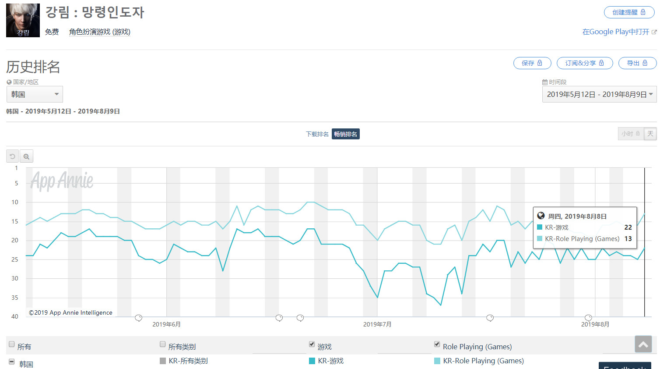Click the 导出 export button
The image size is (660, 369).
coord(637,63)
